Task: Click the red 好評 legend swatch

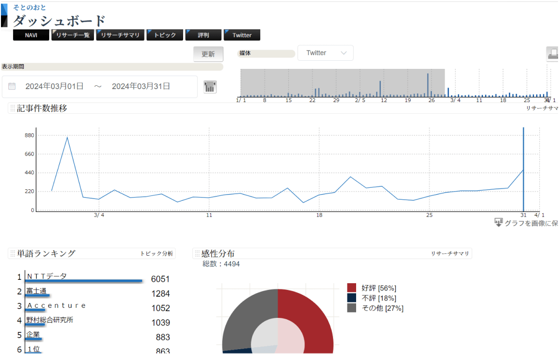Action: pyautogui.click(x=352, y=288)
